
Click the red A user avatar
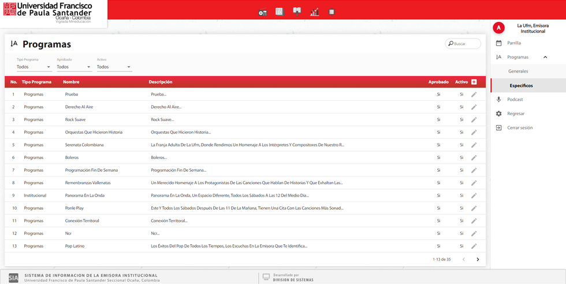coord(499,28)
